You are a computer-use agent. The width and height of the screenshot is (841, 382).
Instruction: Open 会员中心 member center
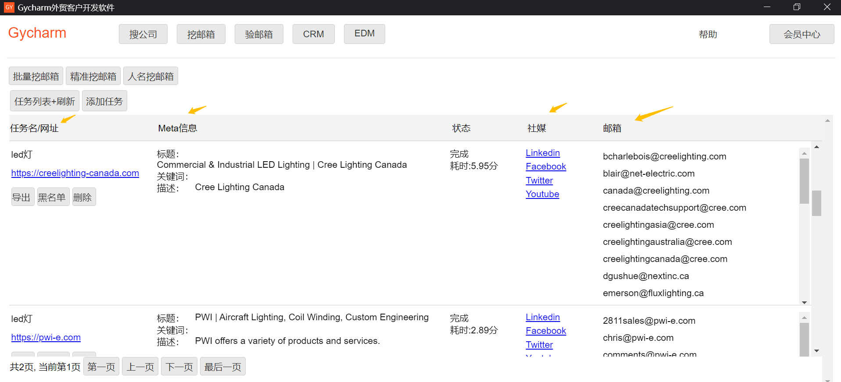pyautogui.click(x=802, y=34)
